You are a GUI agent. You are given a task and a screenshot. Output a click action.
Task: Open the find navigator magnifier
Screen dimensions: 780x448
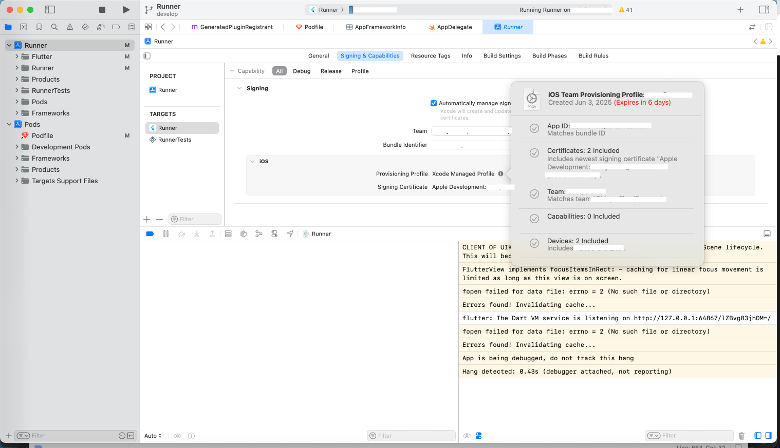[x=54, y=27]
